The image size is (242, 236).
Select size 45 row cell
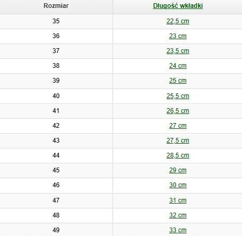(x=56, y=170)
